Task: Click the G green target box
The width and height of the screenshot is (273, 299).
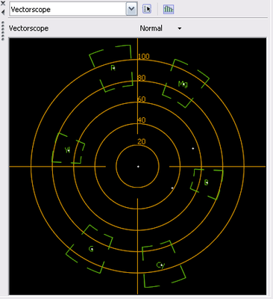Action: pos(90,249)
